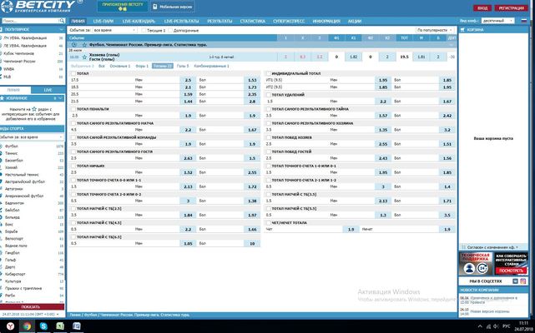Switch to the Форы 1 market tab
Viewport: 535px width, 333px height.
click(142, 66)
